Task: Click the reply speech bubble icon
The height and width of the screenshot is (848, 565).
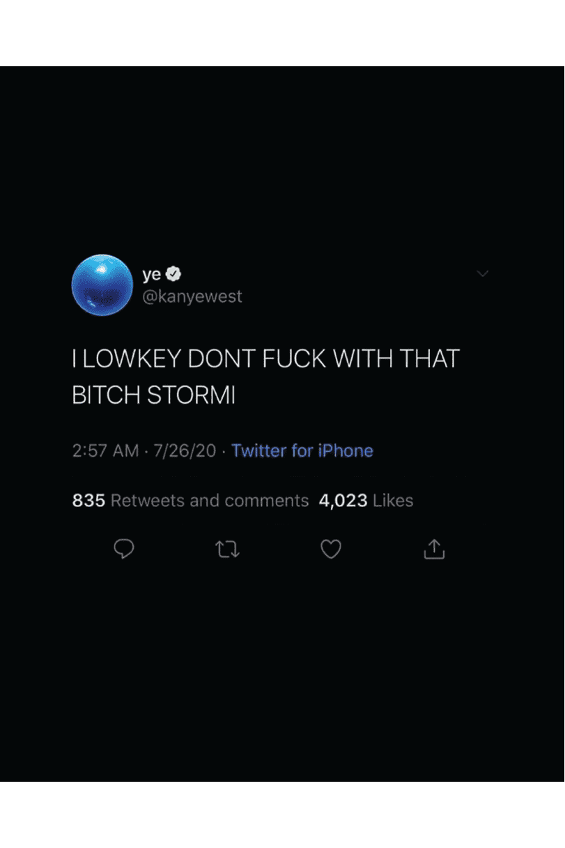Action: pyautogui.click(x=124, y=550)
